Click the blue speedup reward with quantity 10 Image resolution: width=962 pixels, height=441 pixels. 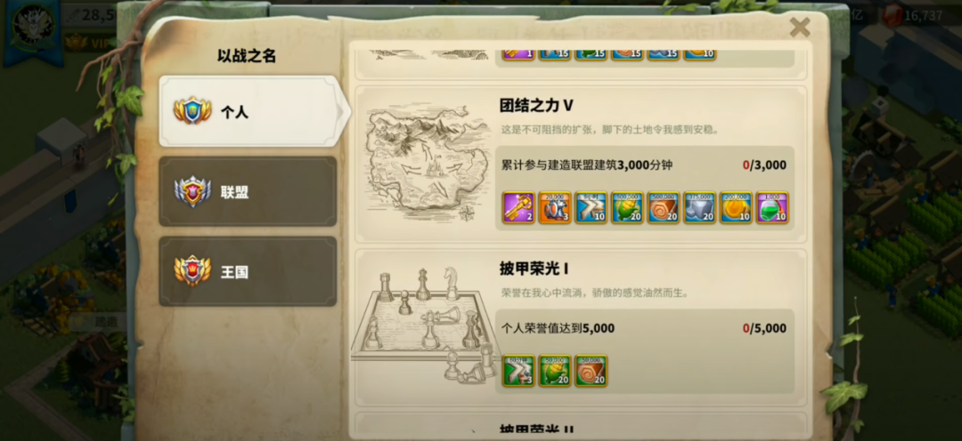(591, 208)
